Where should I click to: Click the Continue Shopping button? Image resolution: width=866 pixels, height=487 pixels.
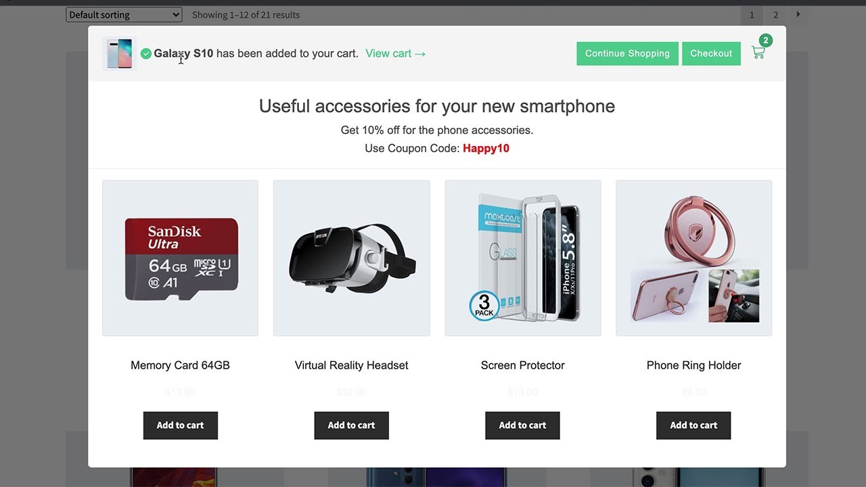627,53
